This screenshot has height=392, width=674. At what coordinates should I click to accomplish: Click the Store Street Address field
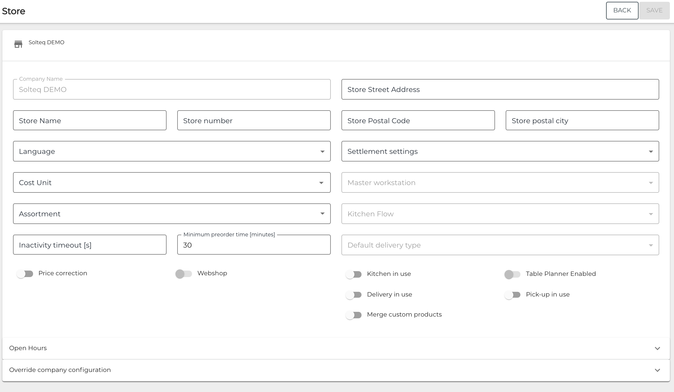click(x=500, y=90)
